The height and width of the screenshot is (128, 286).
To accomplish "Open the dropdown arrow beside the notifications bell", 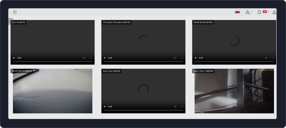I will click(269, 12).
